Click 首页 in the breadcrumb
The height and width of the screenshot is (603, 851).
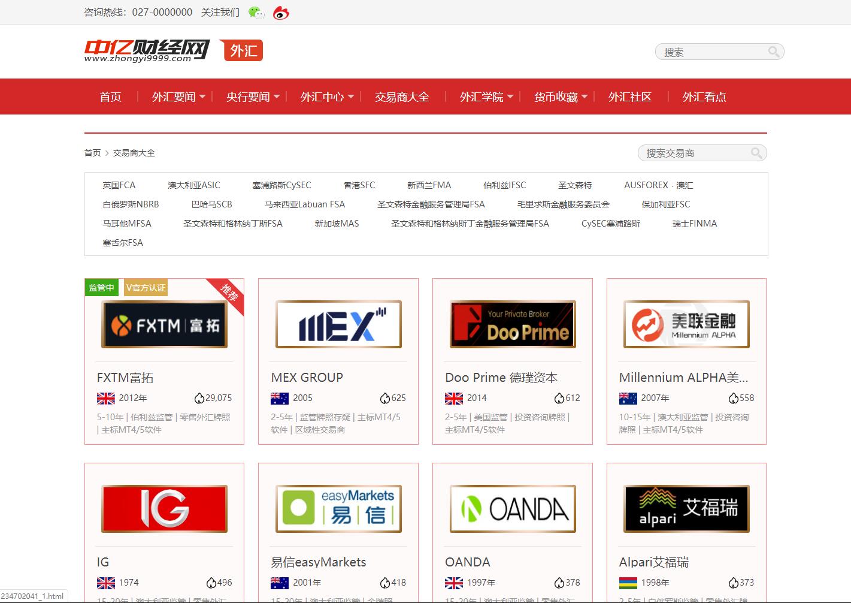coord(92,153)
